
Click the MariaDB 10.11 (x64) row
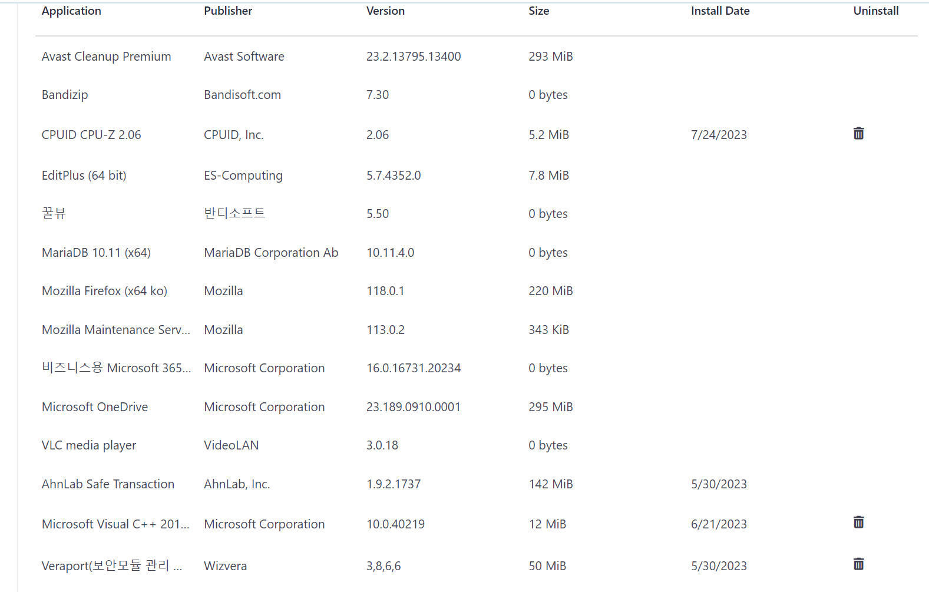click(477, 253)
